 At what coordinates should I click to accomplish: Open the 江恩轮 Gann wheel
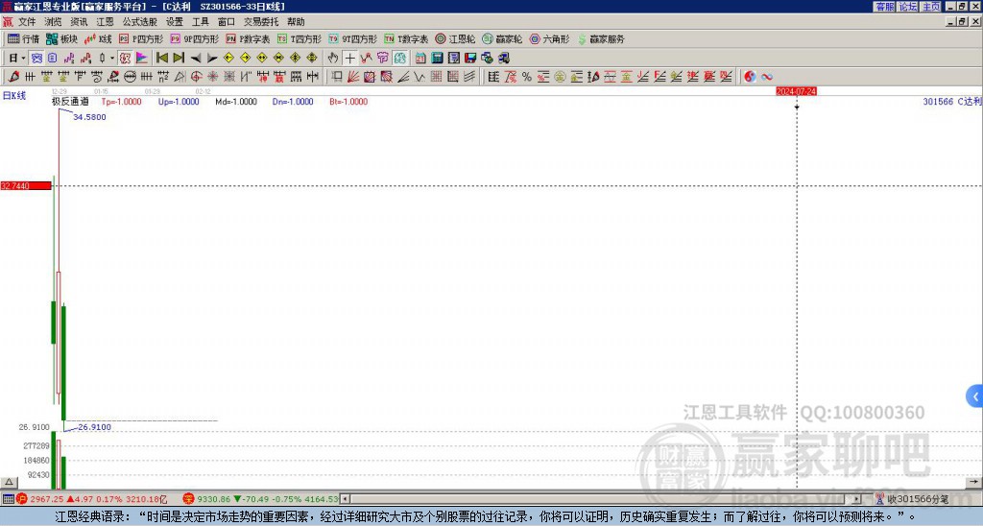coord(455,38)
